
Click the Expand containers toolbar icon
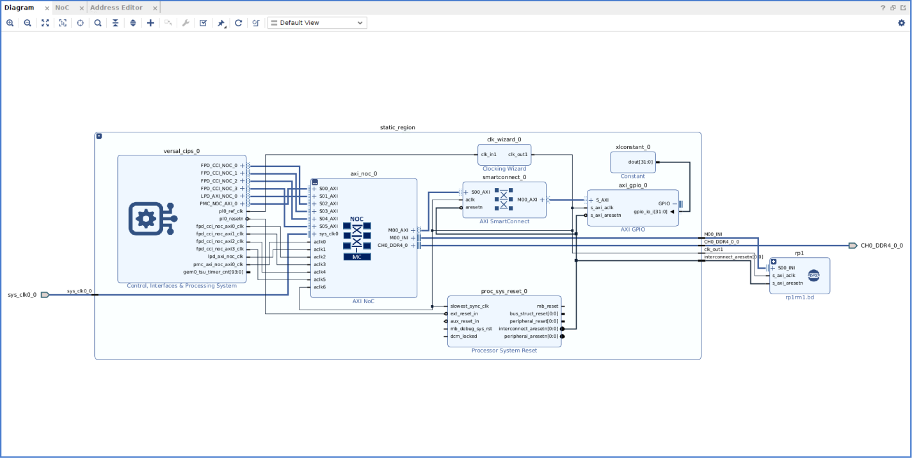pyautogui.click(x=132, y=22)
